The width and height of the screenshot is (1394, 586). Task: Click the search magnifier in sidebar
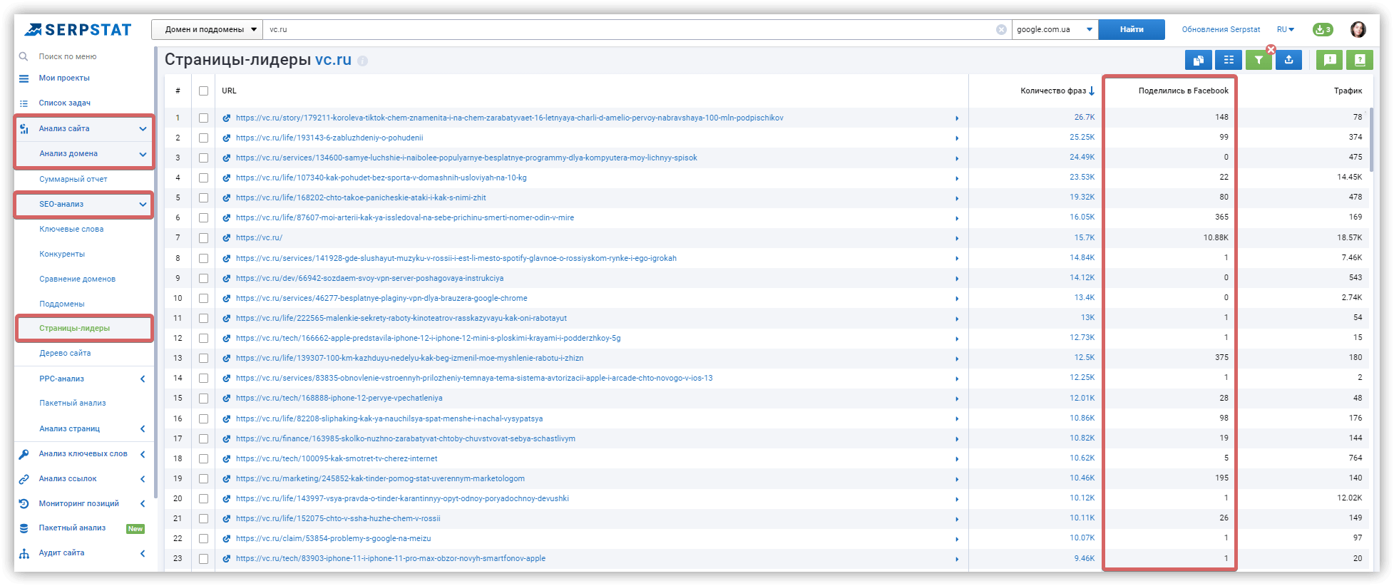pyautogui.click(x=24, y=56)
